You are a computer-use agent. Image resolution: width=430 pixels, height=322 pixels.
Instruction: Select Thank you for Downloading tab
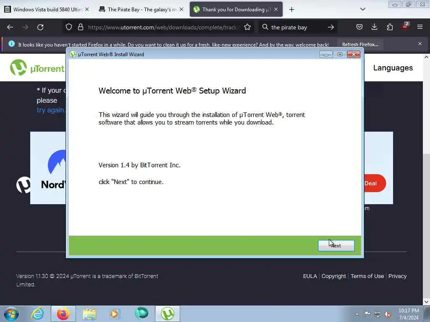pyautogui.click(x=236, y=9)
